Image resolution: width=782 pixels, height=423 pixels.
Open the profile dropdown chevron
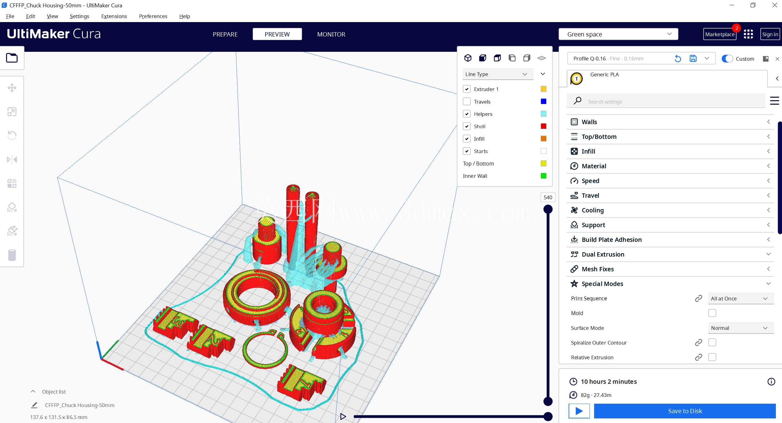point(706,58)
